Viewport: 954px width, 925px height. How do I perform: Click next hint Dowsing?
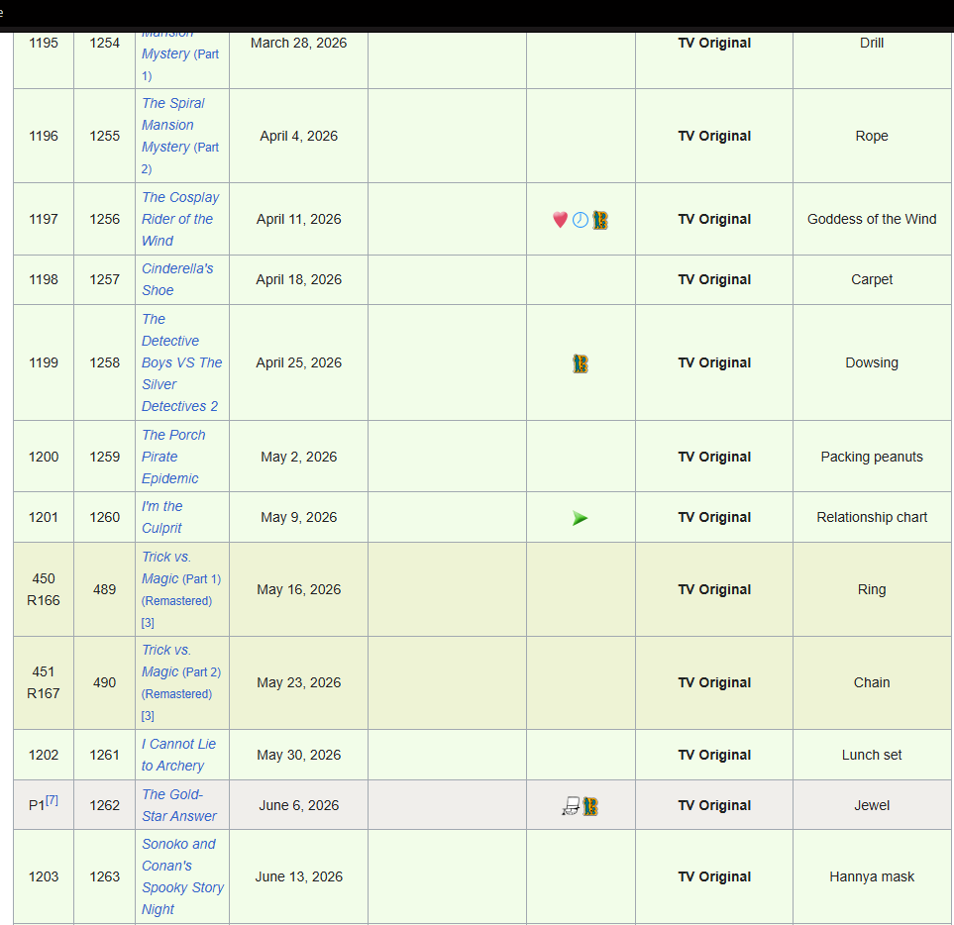tap(871, 362)
